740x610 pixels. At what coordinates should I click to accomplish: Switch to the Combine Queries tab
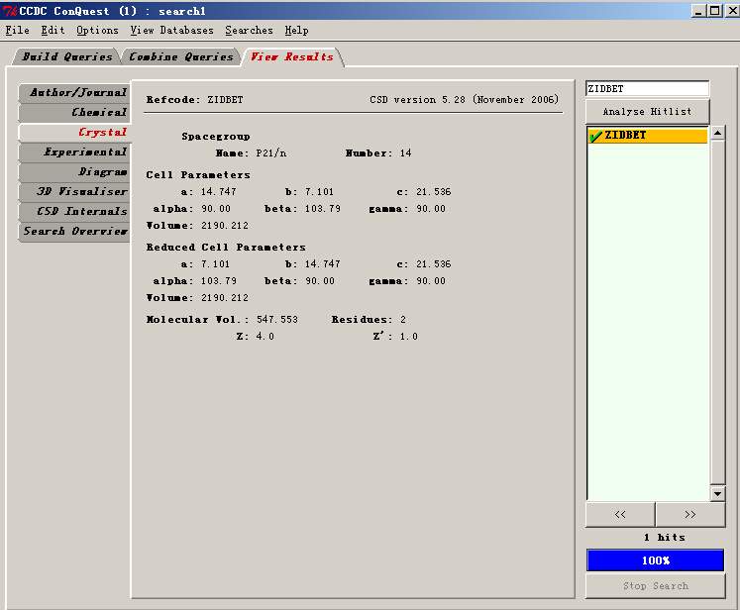[181, 57]
